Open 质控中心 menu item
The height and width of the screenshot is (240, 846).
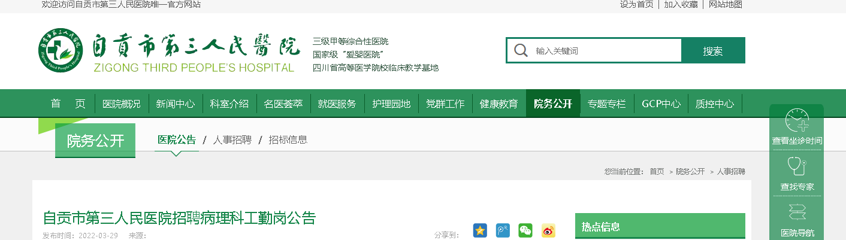click(x=715, y=104)
